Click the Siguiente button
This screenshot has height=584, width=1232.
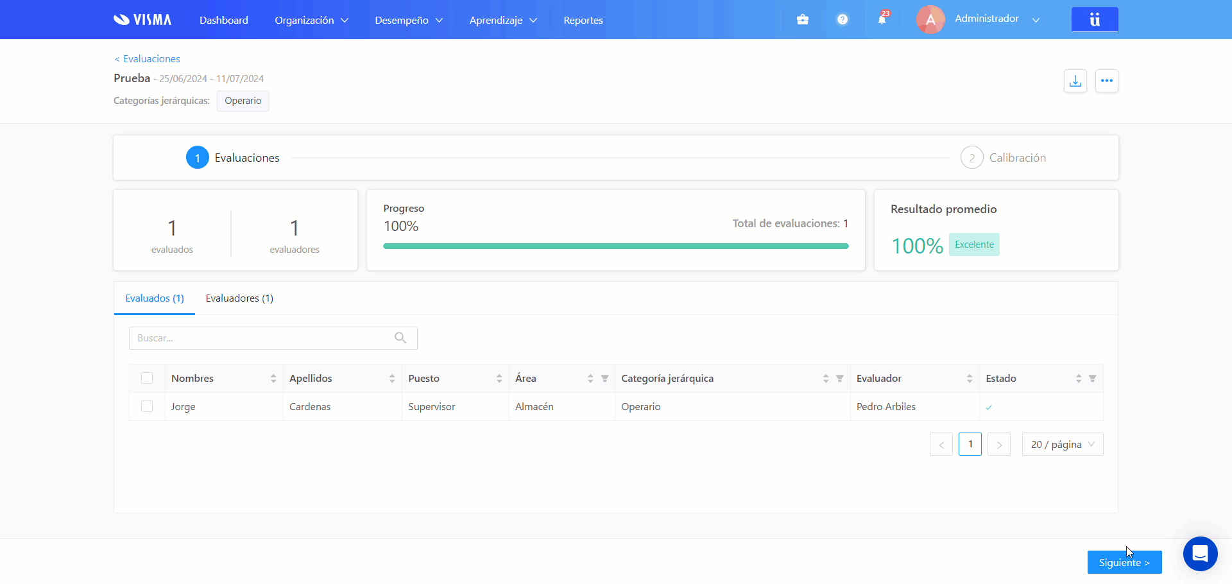coord(1124,562)
